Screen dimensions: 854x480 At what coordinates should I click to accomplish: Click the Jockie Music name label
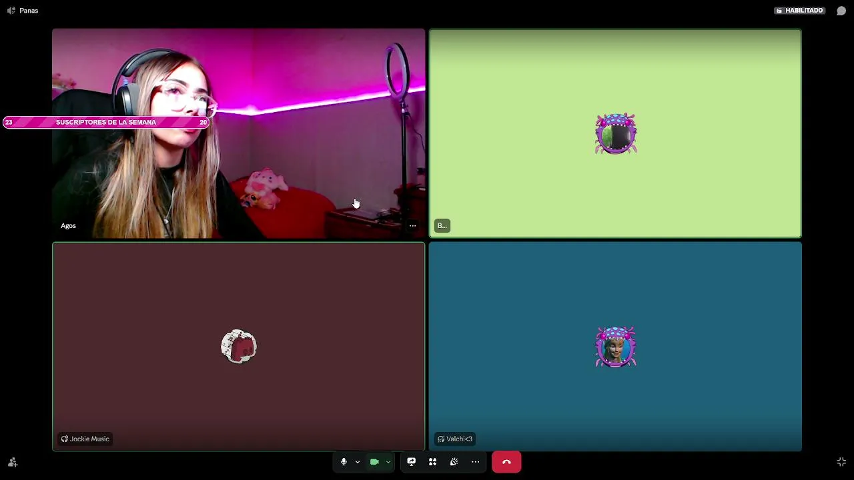pyautogui.click(x=85, y=439)
